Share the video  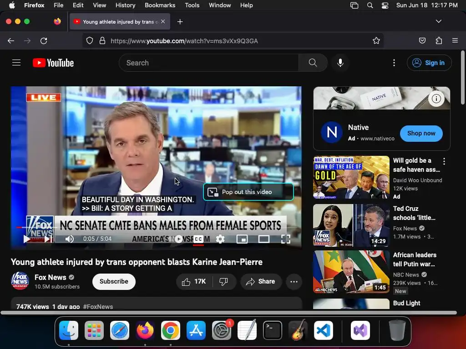(x=261, y=281)
